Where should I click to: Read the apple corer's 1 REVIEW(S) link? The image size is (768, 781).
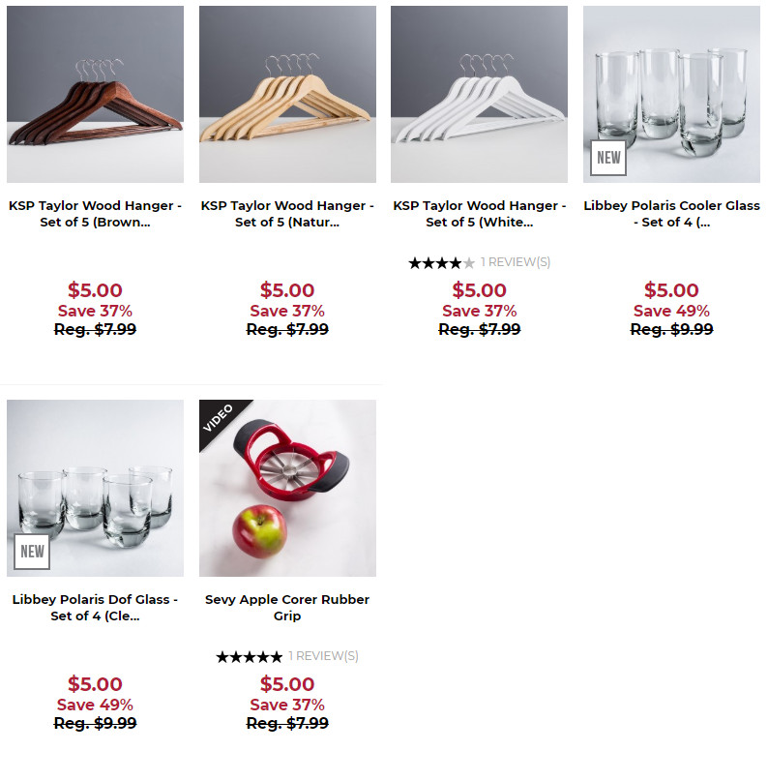click(323, 656)
